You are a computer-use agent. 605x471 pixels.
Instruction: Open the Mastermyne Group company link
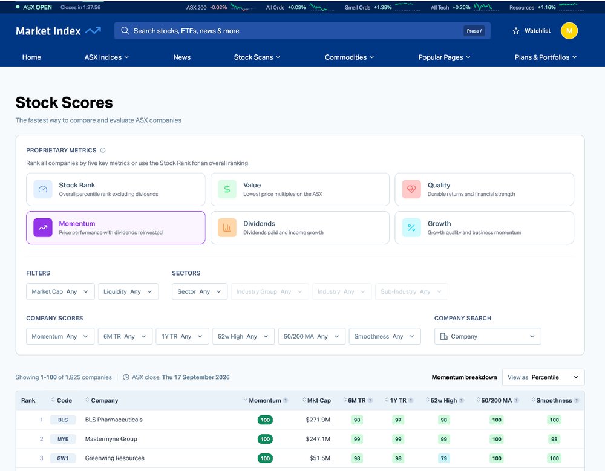[111, 439]
